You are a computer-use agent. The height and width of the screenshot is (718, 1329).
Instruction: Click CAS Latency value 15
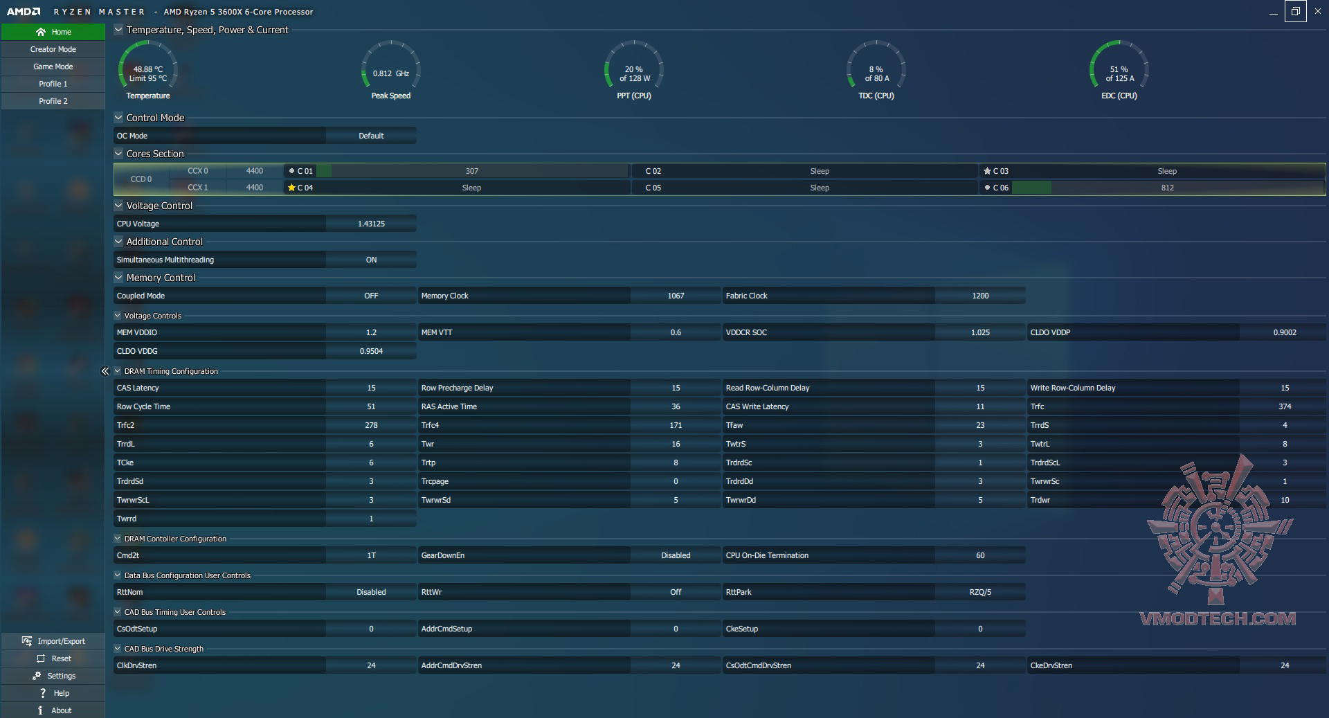[371, 388]
